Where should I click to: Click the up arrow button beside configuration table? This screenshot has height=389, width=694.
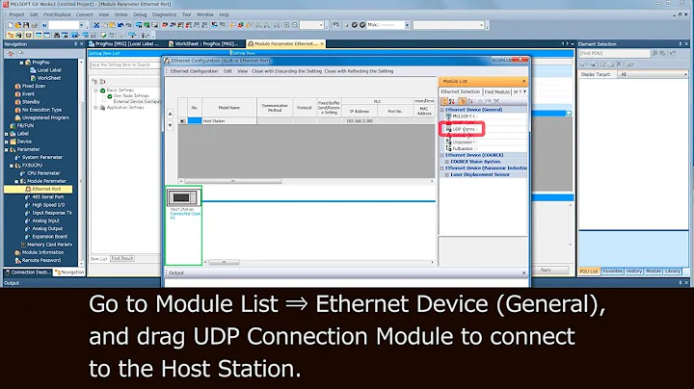(x=170, y=114)
